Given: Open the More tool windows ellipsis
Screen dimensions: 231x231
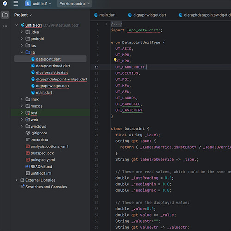Looking at the screenshot, I should click(x=5, y=26).
